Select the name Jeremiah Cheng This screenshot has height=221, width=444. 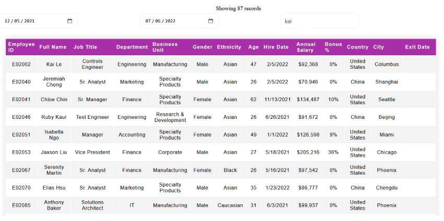pyautogui.click(x=54, y=82)
